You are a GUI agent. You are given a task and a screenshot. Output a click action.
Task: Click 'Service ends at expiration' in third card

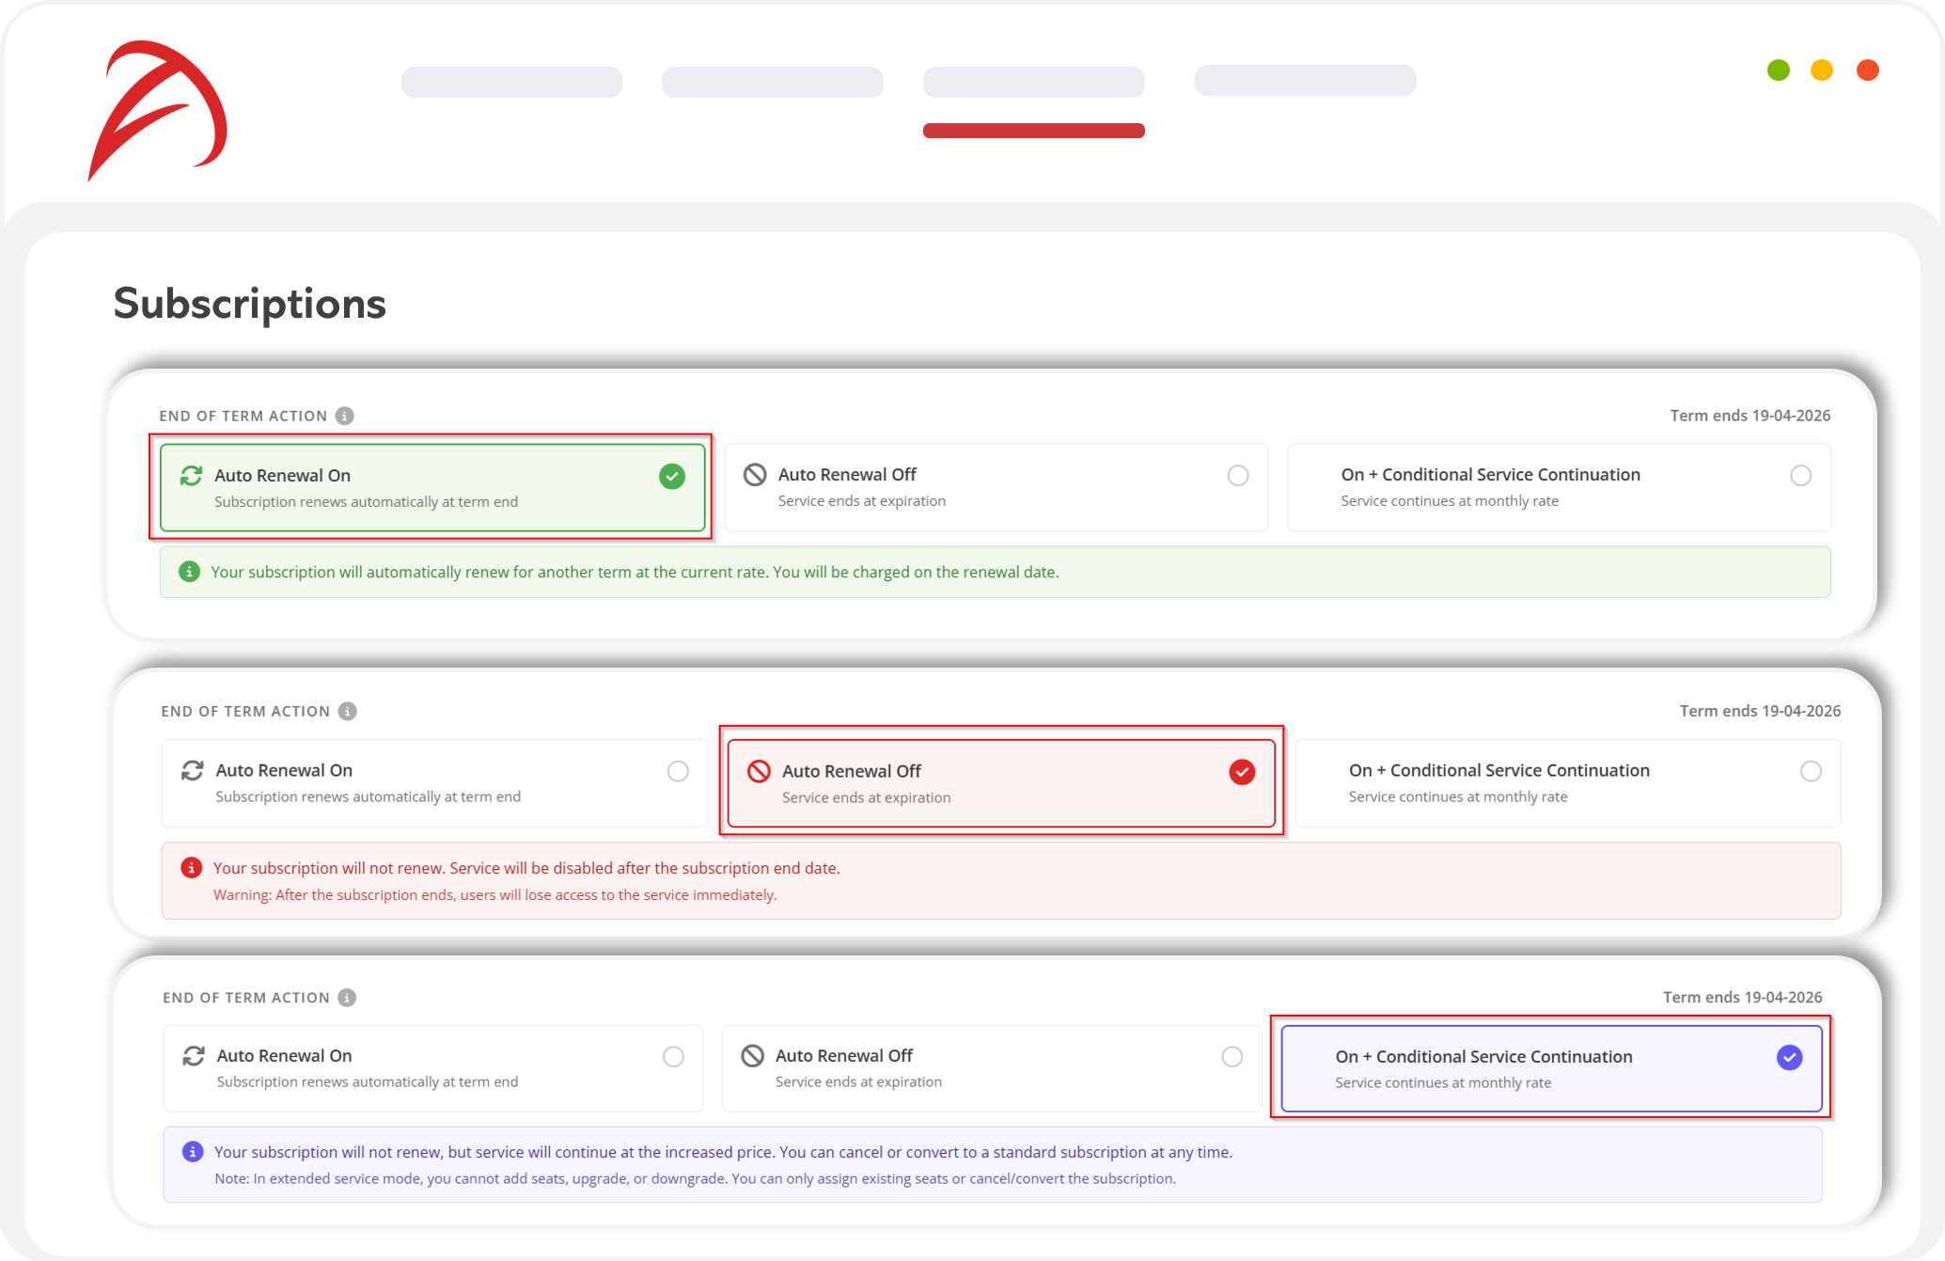[858, 1082]
